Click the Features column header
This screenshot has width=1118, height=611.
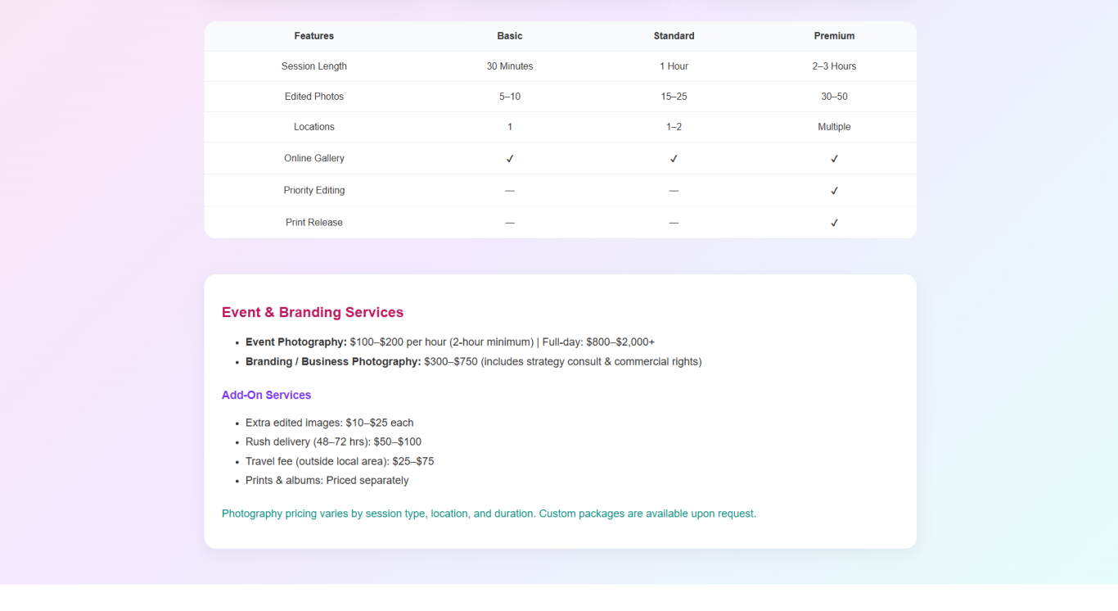tap(314, 36)
